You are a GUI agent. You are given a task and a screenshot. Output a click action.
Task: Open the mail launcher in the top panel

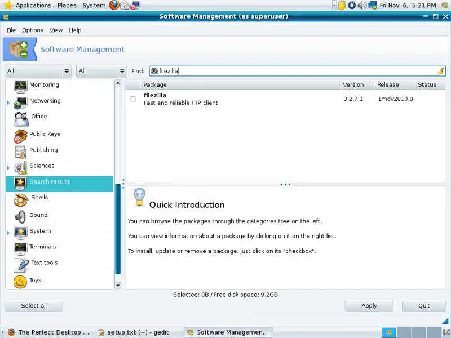(125, 5)
